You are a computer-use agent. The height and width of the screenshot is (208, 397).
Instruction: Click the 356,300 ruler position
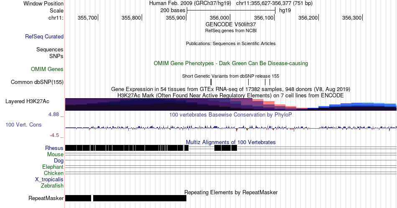coord(352,18)
